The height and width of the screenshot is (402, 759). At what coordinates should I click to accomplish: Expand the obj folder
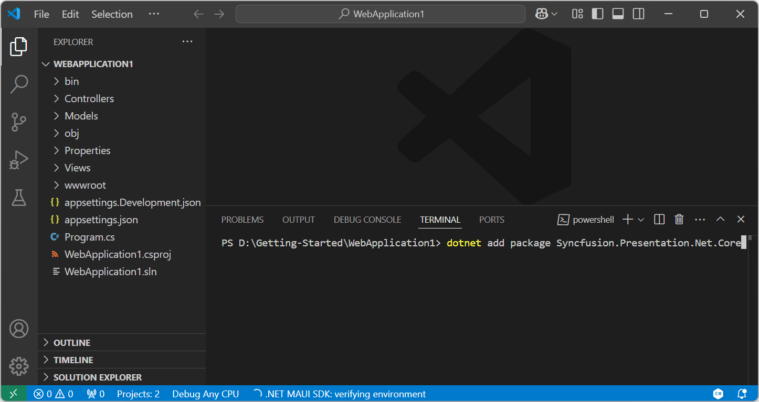point(122,133)
